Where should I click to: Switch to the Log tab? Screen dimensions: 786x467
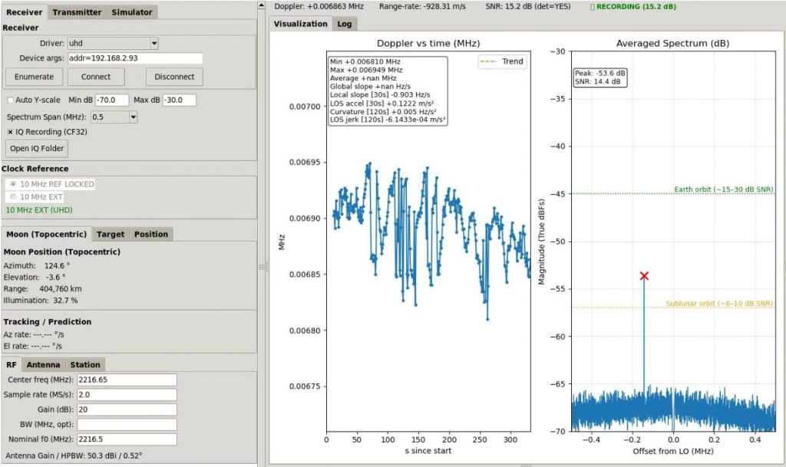345,24
